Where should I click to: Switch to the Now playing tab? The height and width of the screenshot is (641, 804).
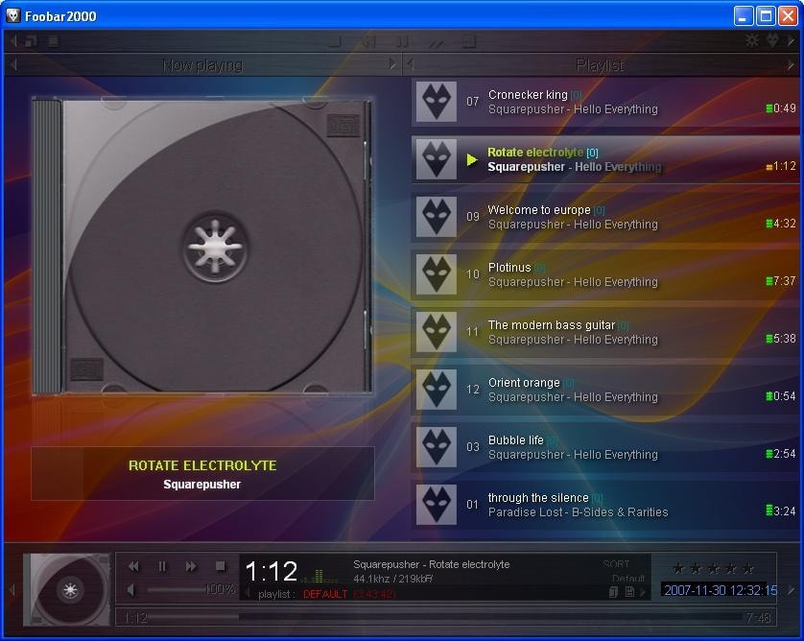pyautogui.click(x=201, y=64)
